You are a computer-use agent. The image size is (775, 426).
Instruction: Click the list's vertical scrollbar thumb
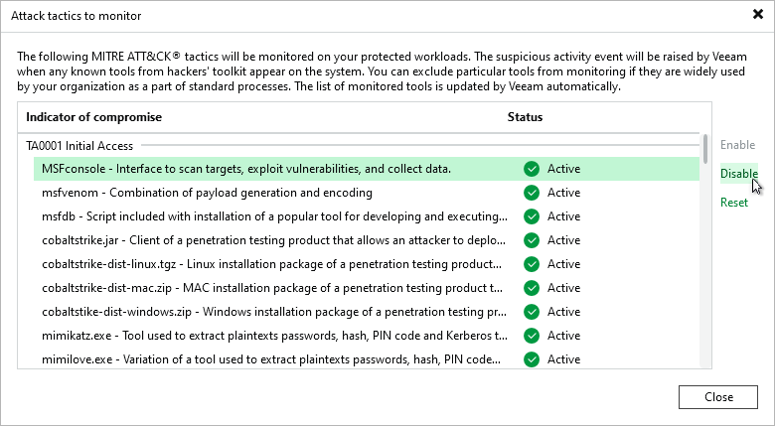[x=705, y=149]
